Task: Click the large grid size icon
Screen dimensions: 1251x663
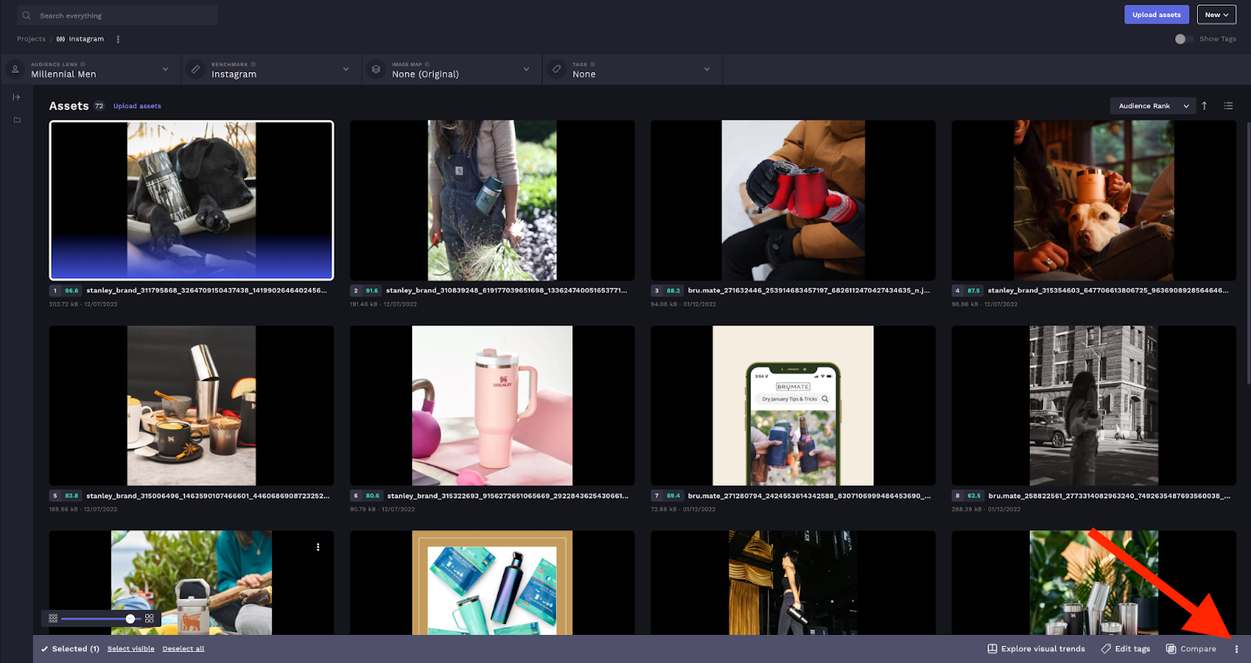Action: point(149,618)
